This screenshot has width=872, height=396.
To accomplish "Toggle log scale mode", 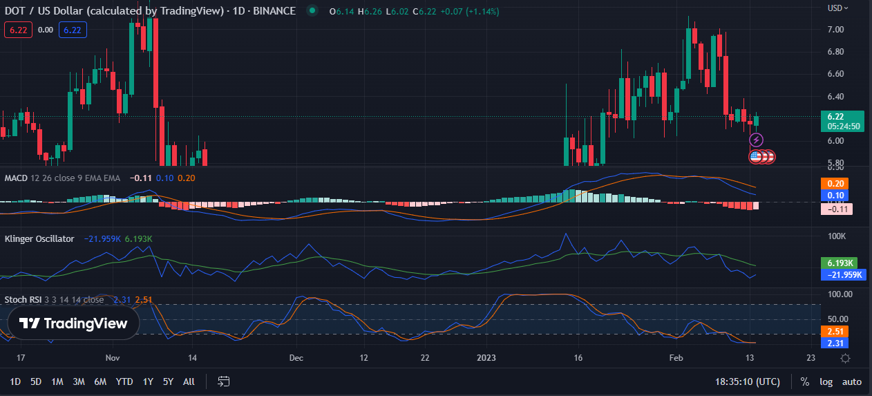I will [x=826, y=381].
